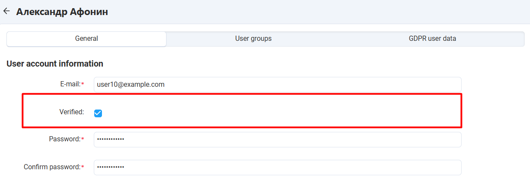Click the Александр Афонин page title
The height and width of the screenshot is (180, 530).
coord(62,12)
